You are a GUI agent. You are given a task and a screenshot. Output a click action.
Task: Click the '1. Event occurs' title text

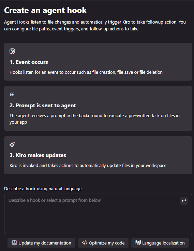[x=29, y=62]
